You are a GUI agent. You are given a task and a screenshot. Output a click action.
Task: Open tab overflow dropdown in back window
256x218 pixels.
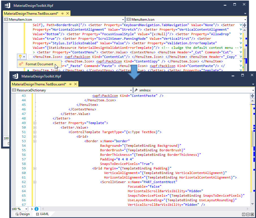click(x=245, y=14)
